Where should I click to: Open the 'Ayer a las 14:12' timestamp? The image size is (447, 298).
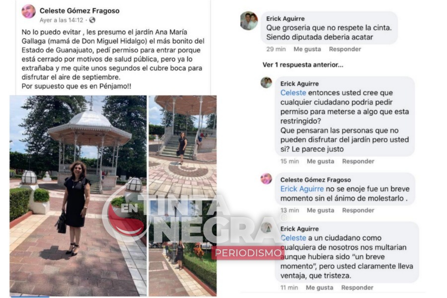pos(61,20)
